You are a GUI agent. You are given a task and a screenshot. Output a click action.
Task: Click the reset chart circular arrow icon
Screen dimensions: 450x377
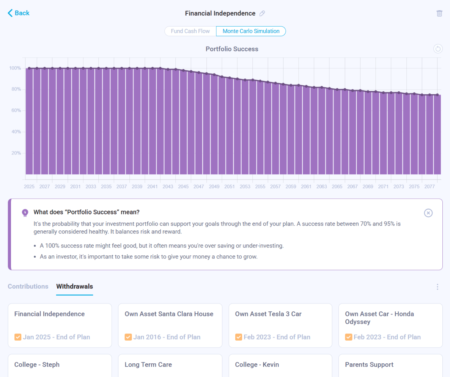[438, 49]
